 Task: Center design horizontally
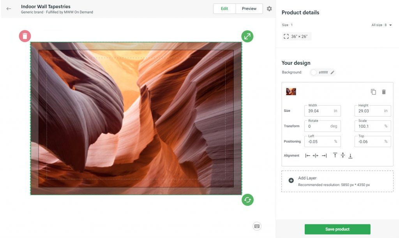[316, 156]
